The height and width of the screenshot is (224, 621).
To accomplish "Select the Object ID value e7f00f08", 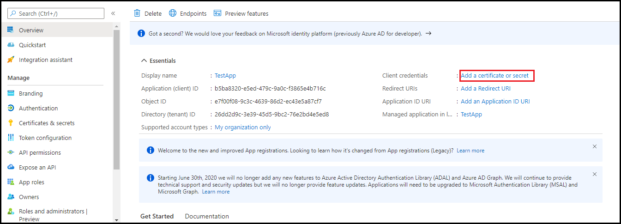I will click(x=268, y=101).
